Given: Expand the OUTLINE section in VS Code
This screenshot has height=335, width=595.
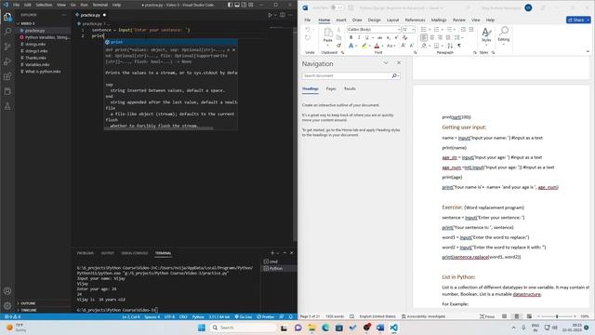Looking at the screenshot, I should click(x=28, y=303).
